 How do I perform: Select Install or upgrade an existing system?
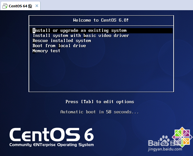coord(102,31)
